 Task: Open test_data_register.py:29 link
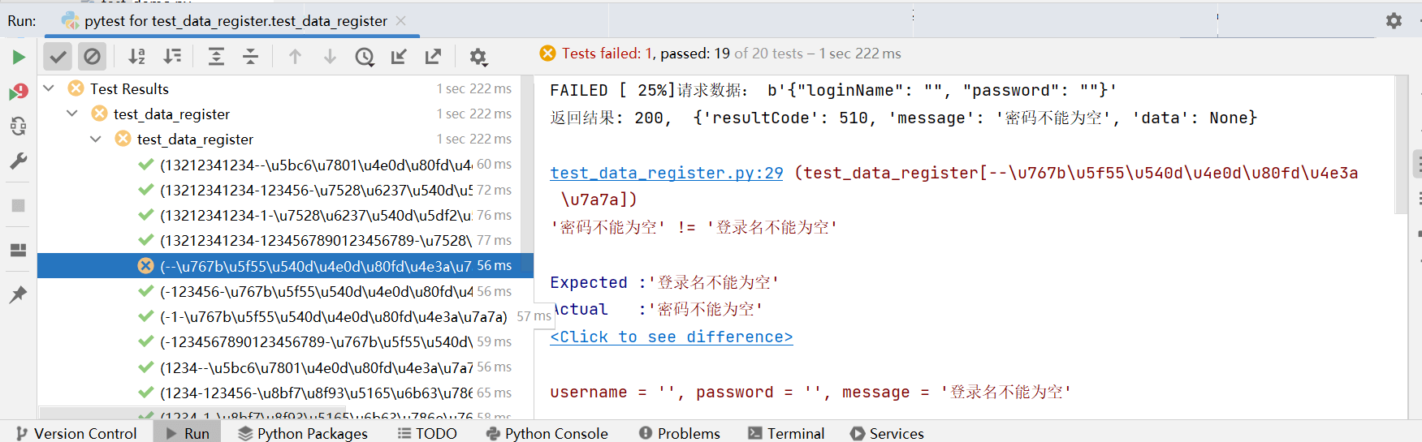point(666,173)
